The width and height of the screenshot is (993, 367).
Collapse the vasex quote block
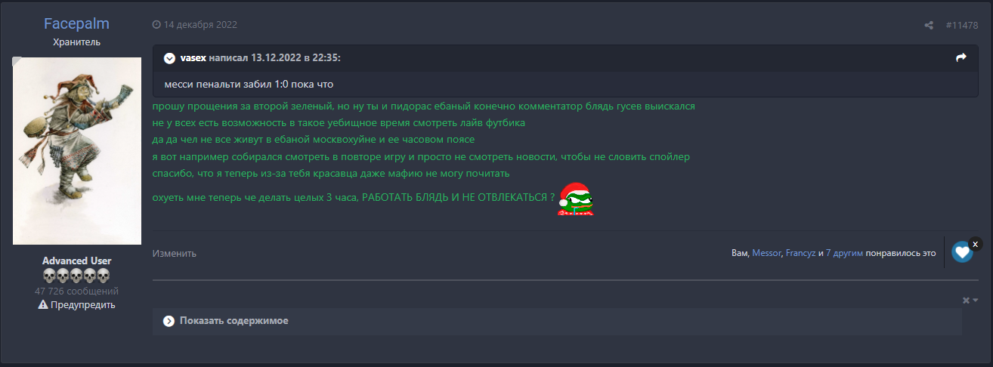click(x=169, y=58)
